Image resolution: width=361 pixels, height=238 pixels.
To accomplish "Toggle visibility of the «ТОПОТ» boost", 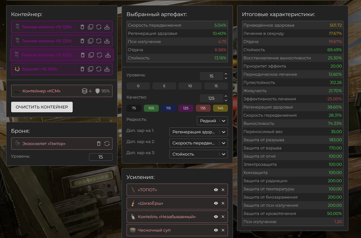I will pos(216,190).
